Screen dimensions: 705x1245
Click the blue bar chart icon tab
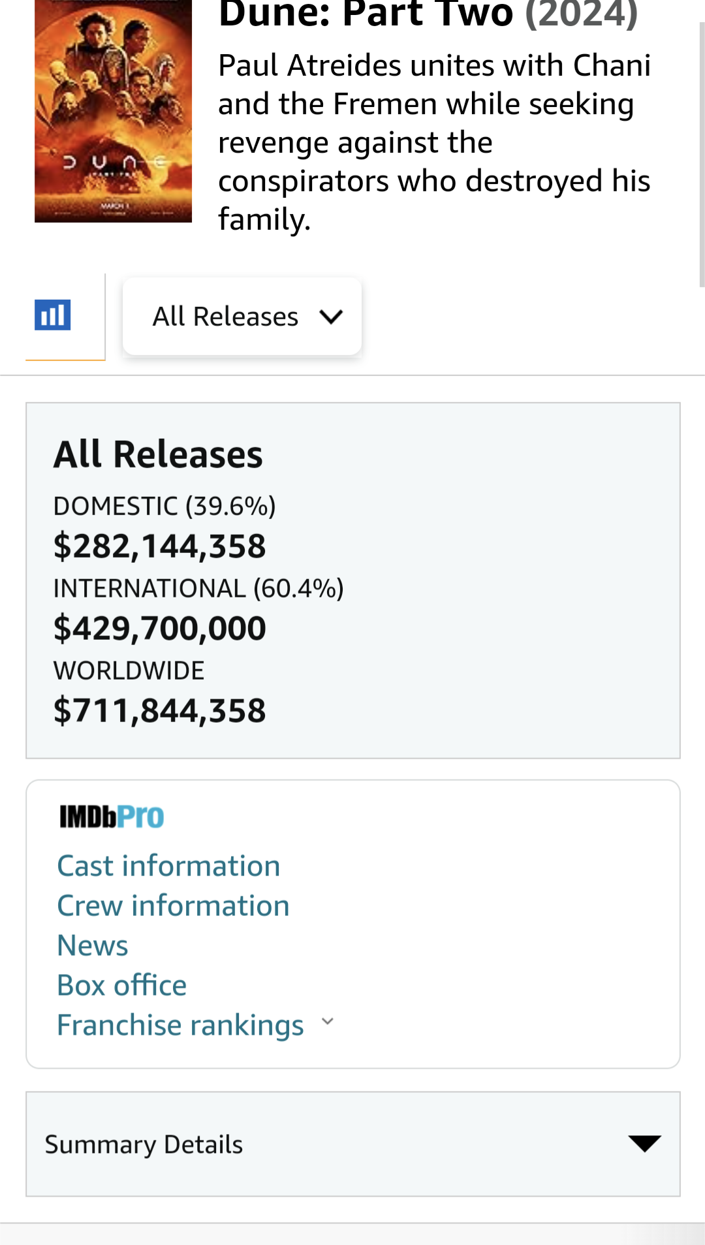52,315
